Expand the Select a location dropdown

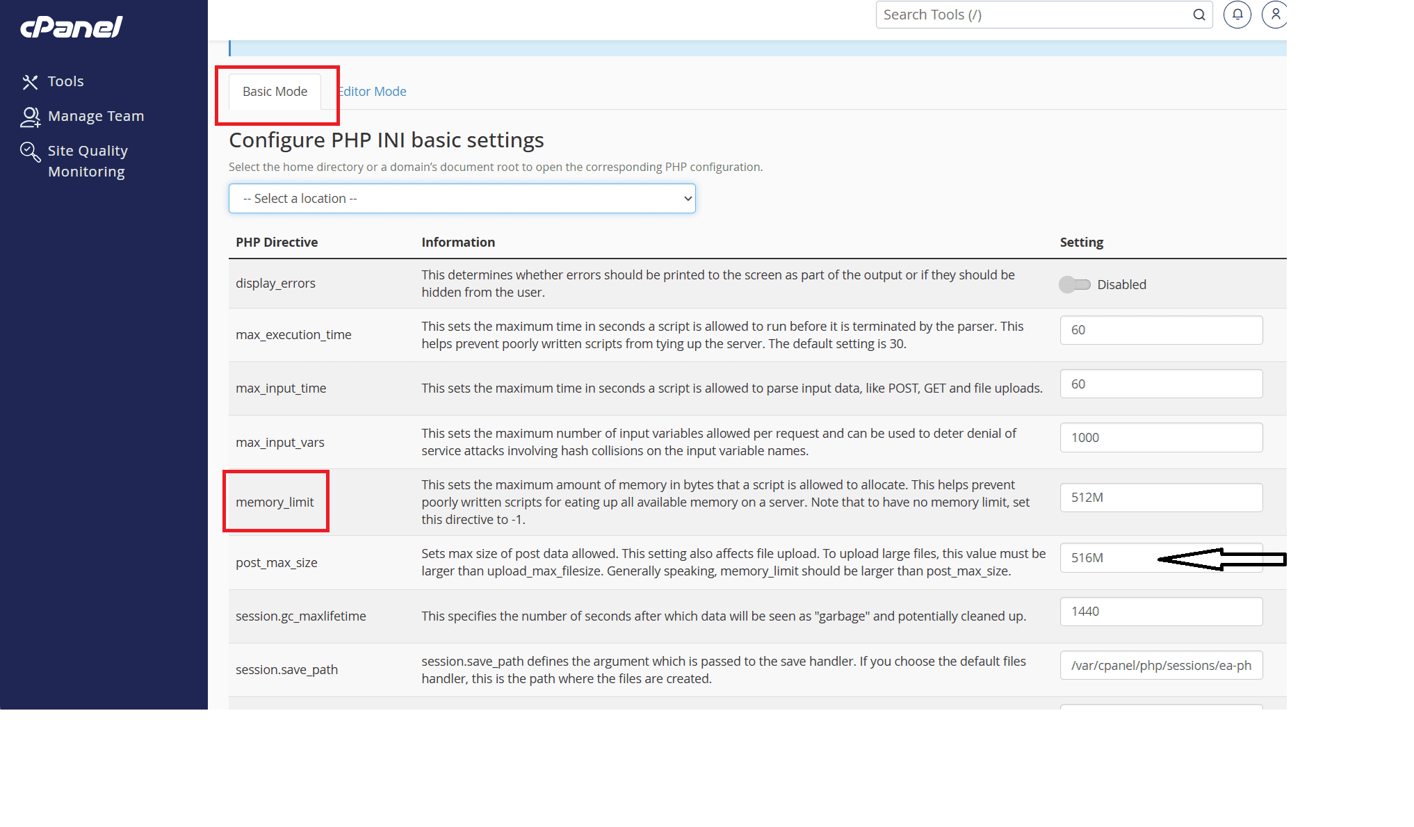pos(462,199)
